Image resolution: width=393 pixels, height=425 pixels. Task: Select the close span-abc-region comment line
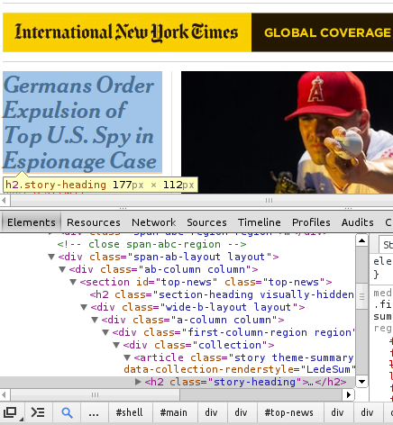point(152,244)
